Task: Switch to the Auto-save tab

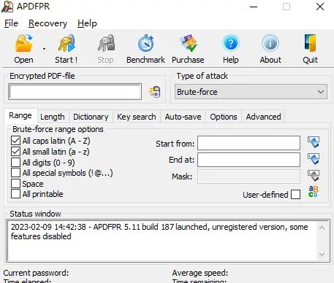Action: click(183, 117)
